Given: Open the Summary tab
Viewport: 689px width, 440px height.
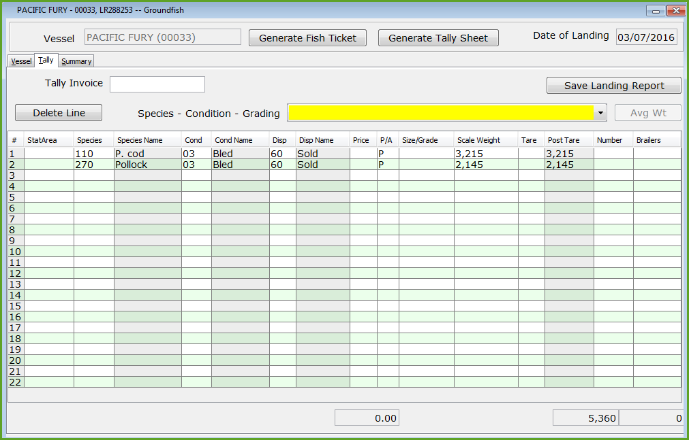Looking at the screenshot, I should pos(76,61).
